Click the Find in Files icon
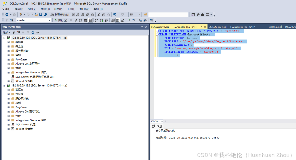Screen dimensions: 296x160 [145, 15]
